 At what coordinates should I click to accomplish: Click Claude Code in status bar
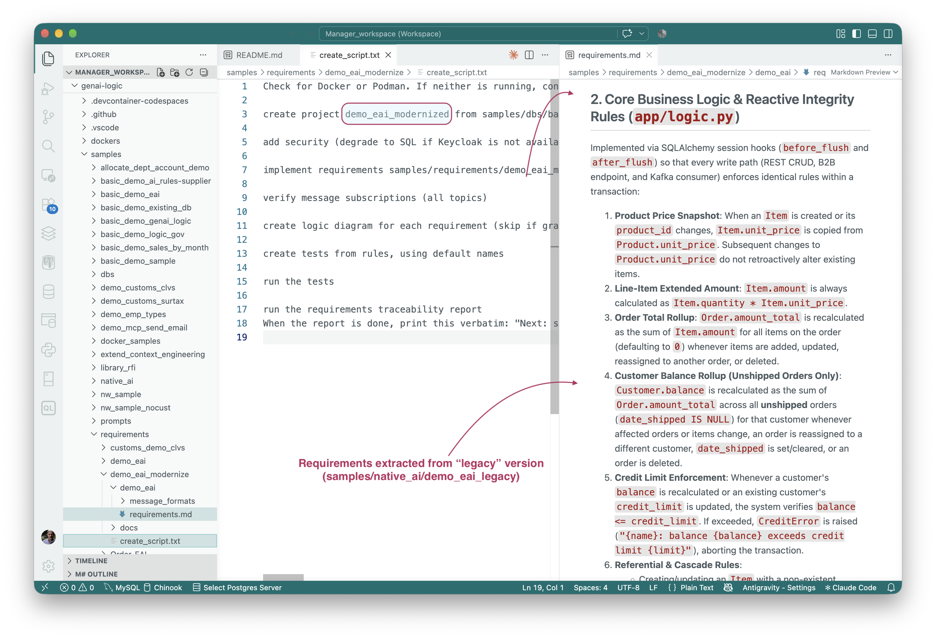[x=850, y=587]
